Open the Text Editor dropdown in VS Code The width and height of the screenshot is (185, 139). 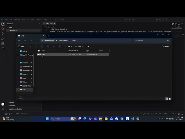179,27
